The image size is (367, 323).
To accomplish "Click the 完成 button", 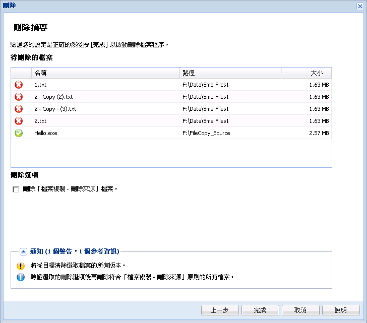I will click(x=260, y=310).
